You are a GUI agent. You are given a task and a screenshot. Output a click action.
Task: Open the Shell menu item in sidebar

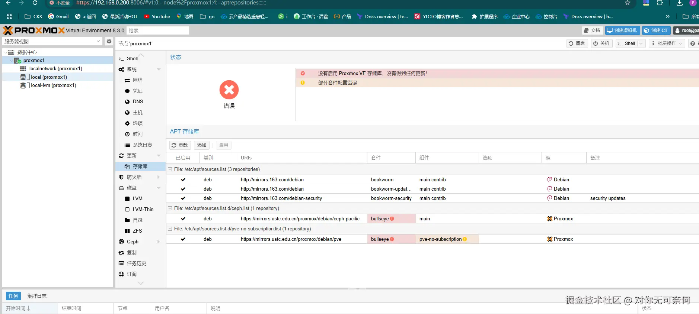tap(132, 59)
